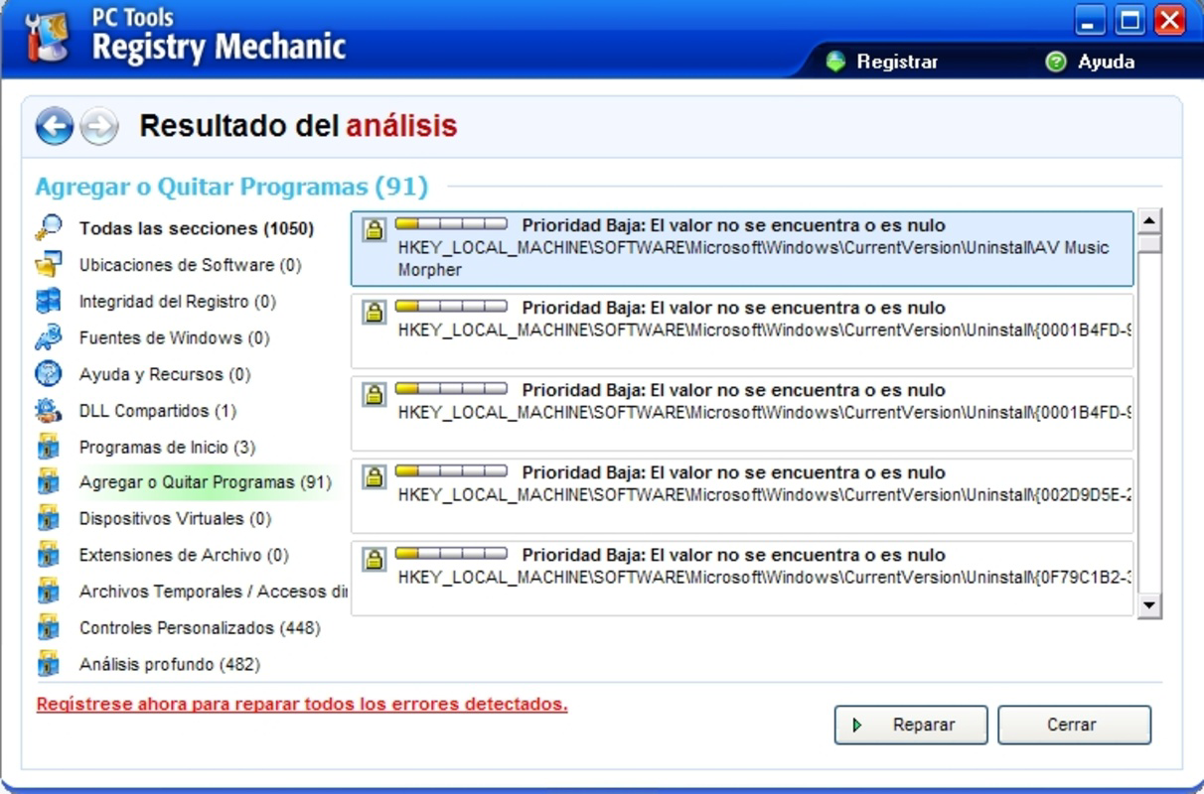Click the results list scroll down arrow
The width and height of the screenshot is (1204, 794).
pos(1149,604)
